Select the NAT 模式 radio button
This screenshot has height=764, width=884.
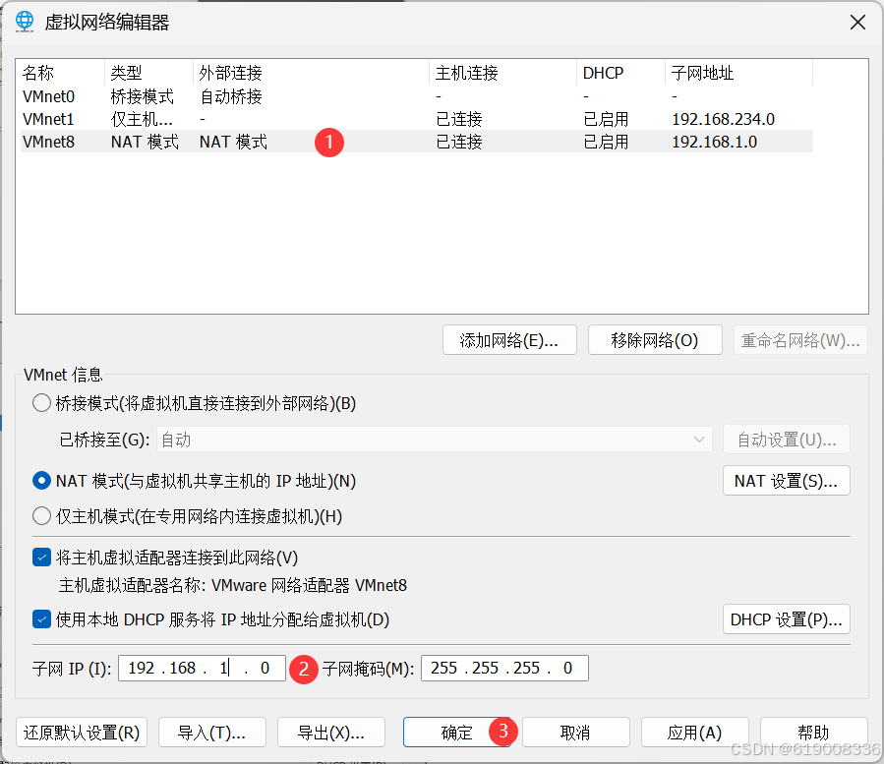tap(41, 481)
